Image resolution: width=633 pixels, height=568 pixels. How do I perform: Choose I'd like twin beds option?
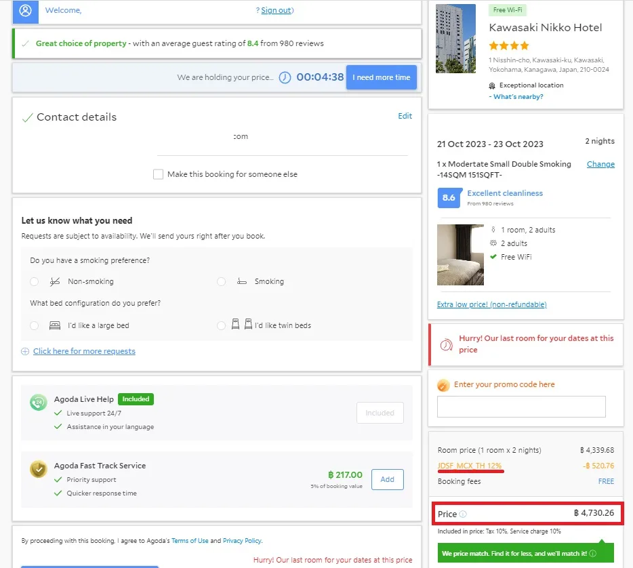[221, 325]
